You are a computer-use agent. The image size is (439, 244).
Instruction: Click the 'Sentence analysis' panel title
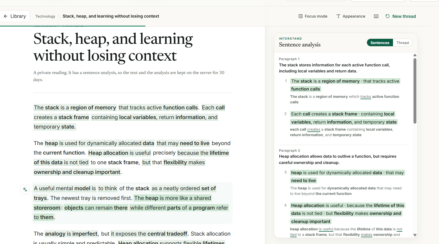tap(300, 45)
